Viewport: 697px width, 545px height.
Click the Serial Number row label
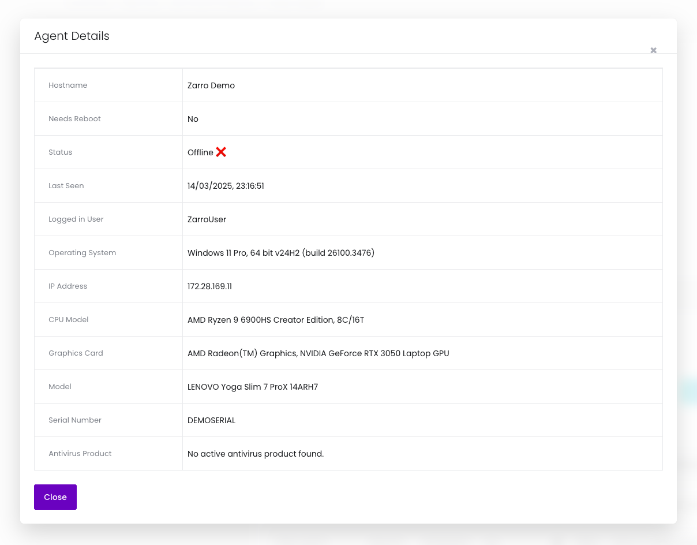(x=75, y=420)
